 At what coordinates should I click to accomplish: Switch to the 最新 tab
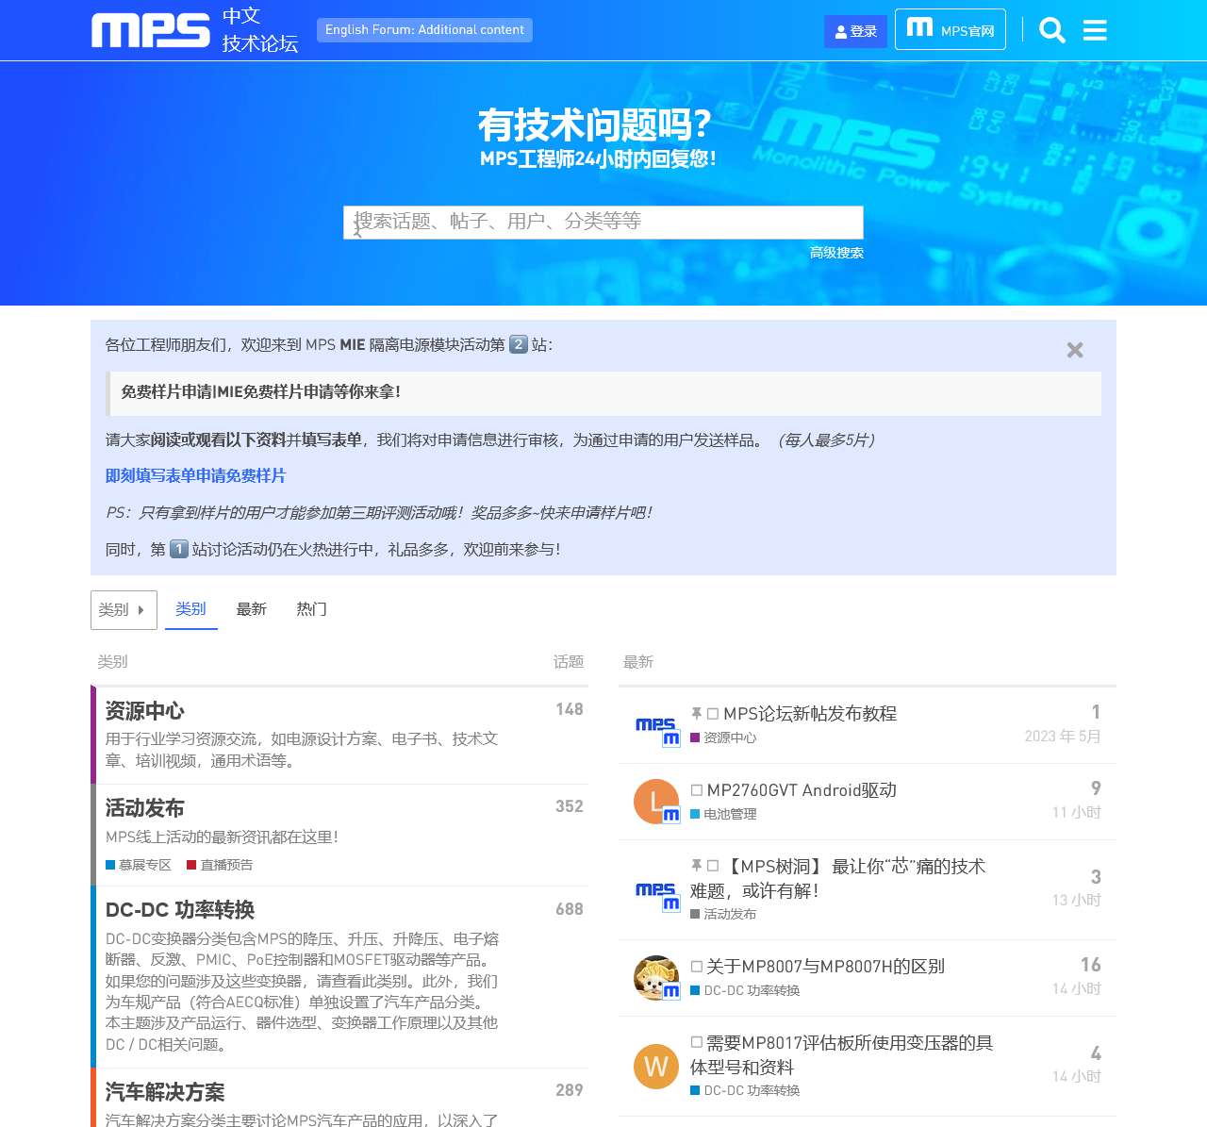tap(251, 609)
